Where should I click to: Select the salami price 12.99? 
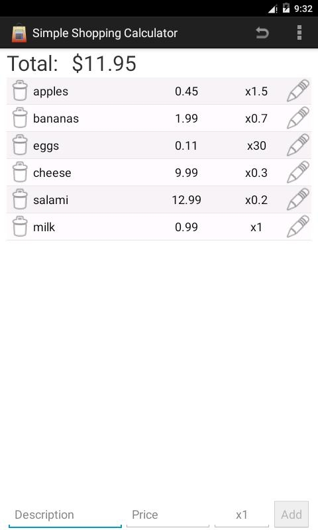click(187, 200)
